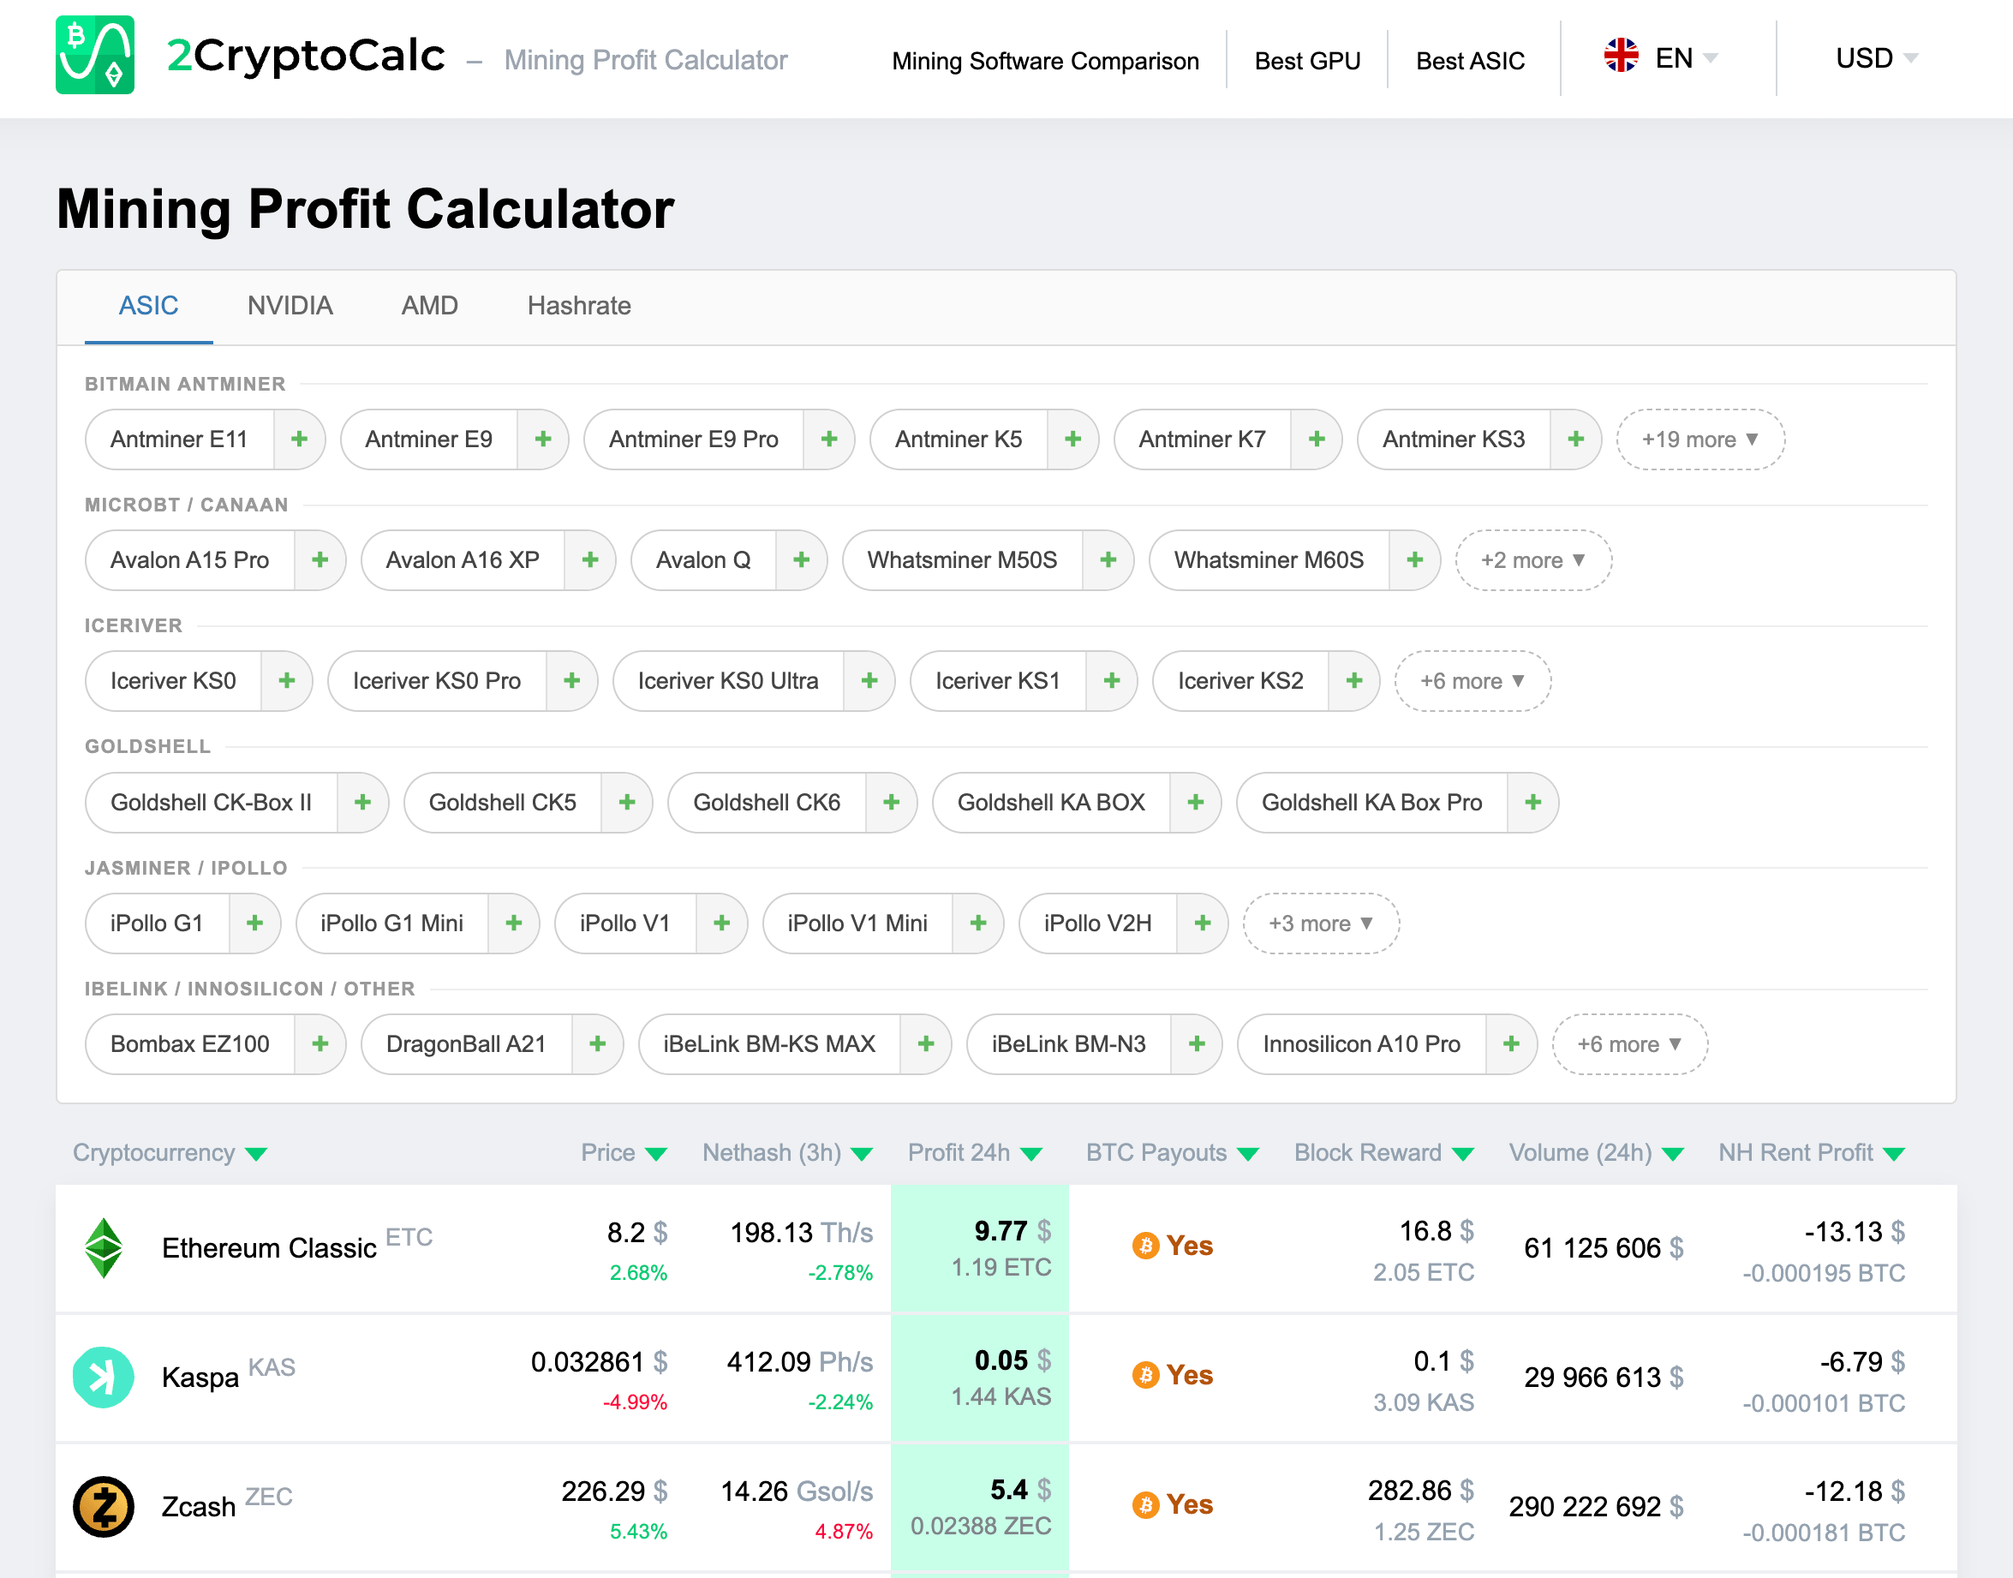Add Antminer KS3 using its plus icon
Screen dimensions: 2013x1578
pyautogui.click(x=1575, y=439)
